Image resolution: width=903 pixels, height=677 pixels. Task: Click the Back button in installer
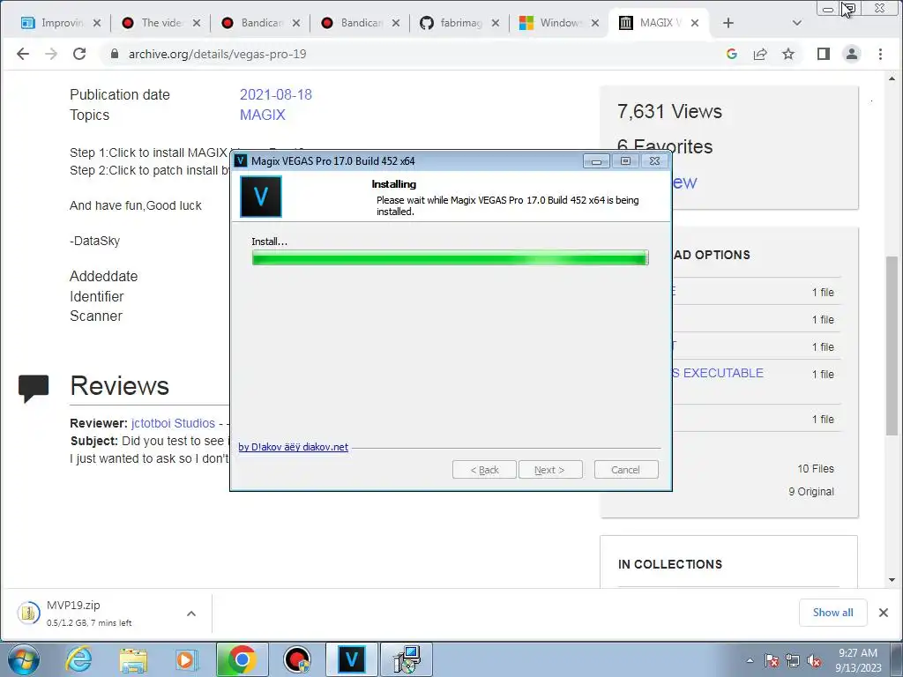(484, 470)
